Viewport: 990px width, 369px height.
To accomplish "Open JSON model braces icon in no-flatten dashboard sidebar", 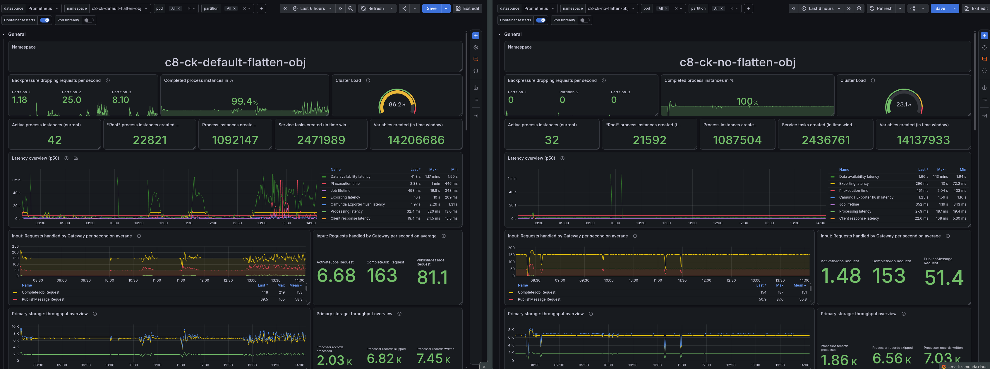I will click(984, 71).
